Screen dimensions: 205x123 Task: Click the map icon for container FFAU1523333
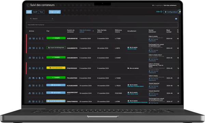[x=33, y=68]
